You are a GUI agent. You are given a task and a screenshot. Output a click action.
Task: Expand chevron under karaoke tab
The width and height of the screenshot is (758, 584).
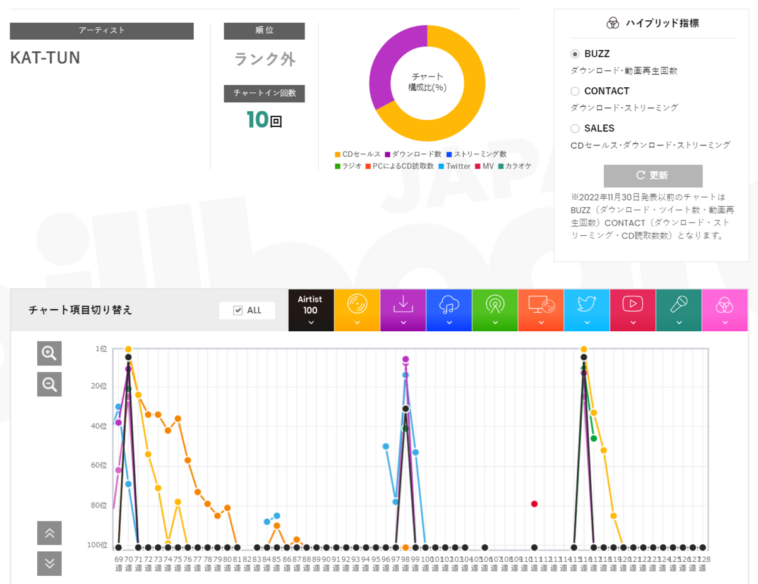pyautogui.click(x=679, y=322)
